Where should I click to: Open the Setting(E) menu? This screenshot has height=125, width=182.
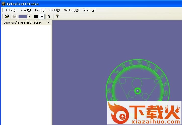pos(72,10)
